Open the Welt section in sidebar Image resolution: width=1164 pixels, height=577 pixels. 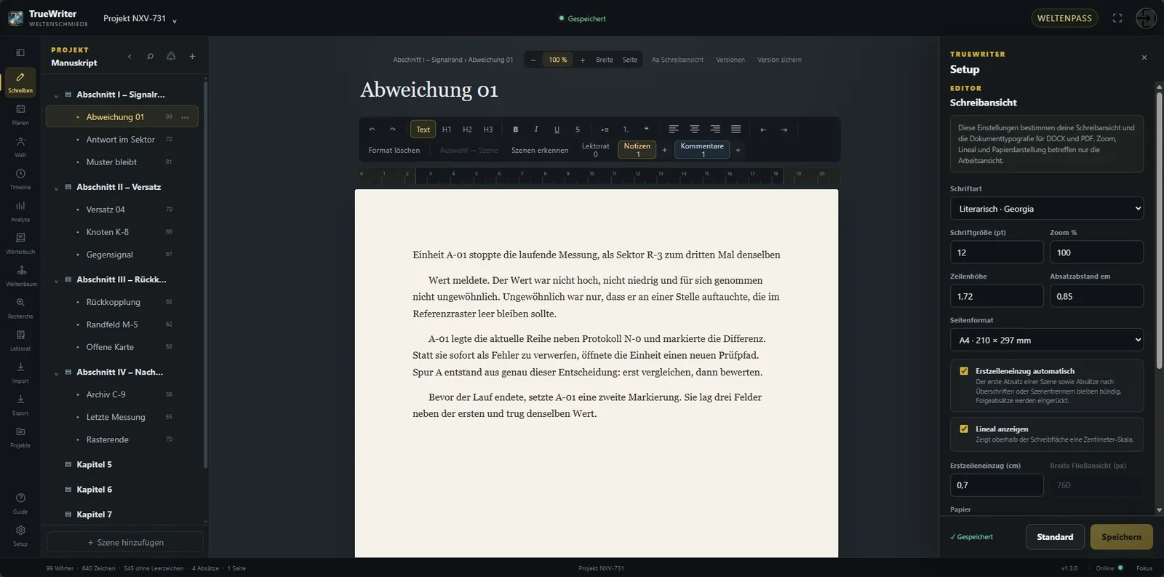click(20, 146)
